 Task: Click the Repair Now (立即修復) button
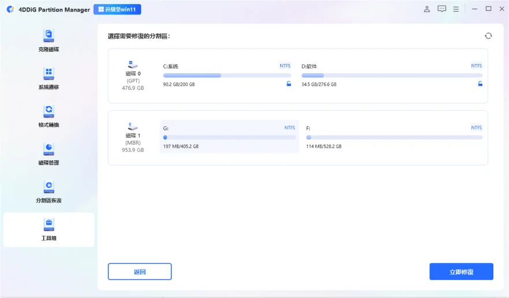[x=461, y=271]
